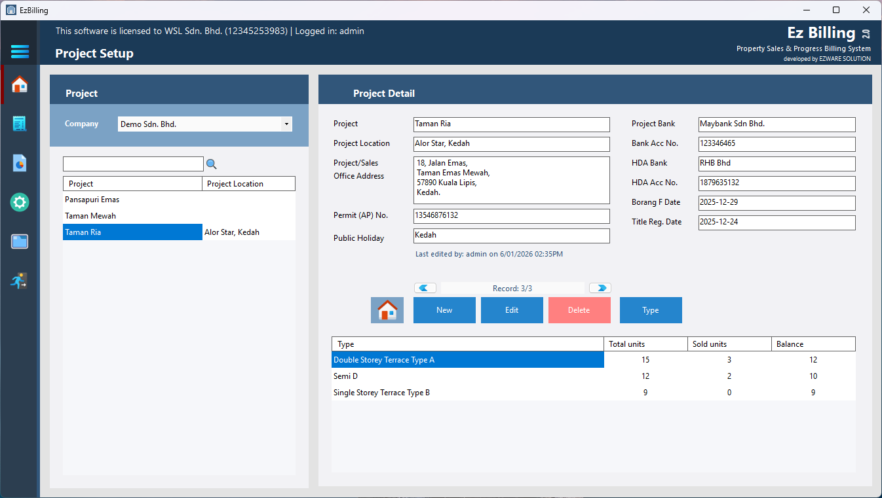Screen dimensions: 882x498
Task: Click the Semi D balance value 10
Action: click(x=813, y=376)
